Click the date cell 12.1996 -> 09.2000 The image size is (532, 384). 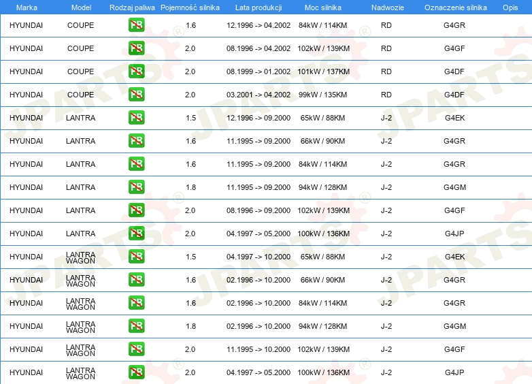click(259, 118)
